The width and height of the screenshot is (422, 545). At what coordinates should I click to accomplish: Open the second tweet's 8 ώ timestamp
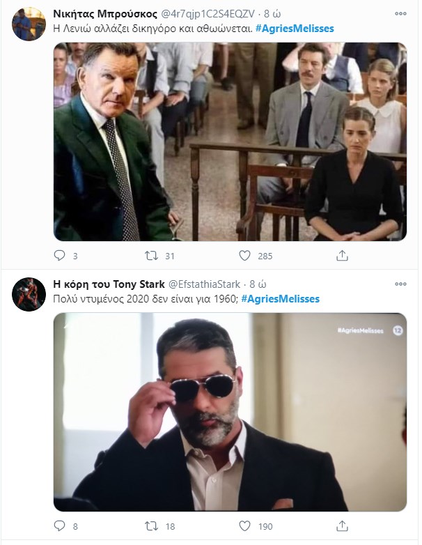(259, 284)
